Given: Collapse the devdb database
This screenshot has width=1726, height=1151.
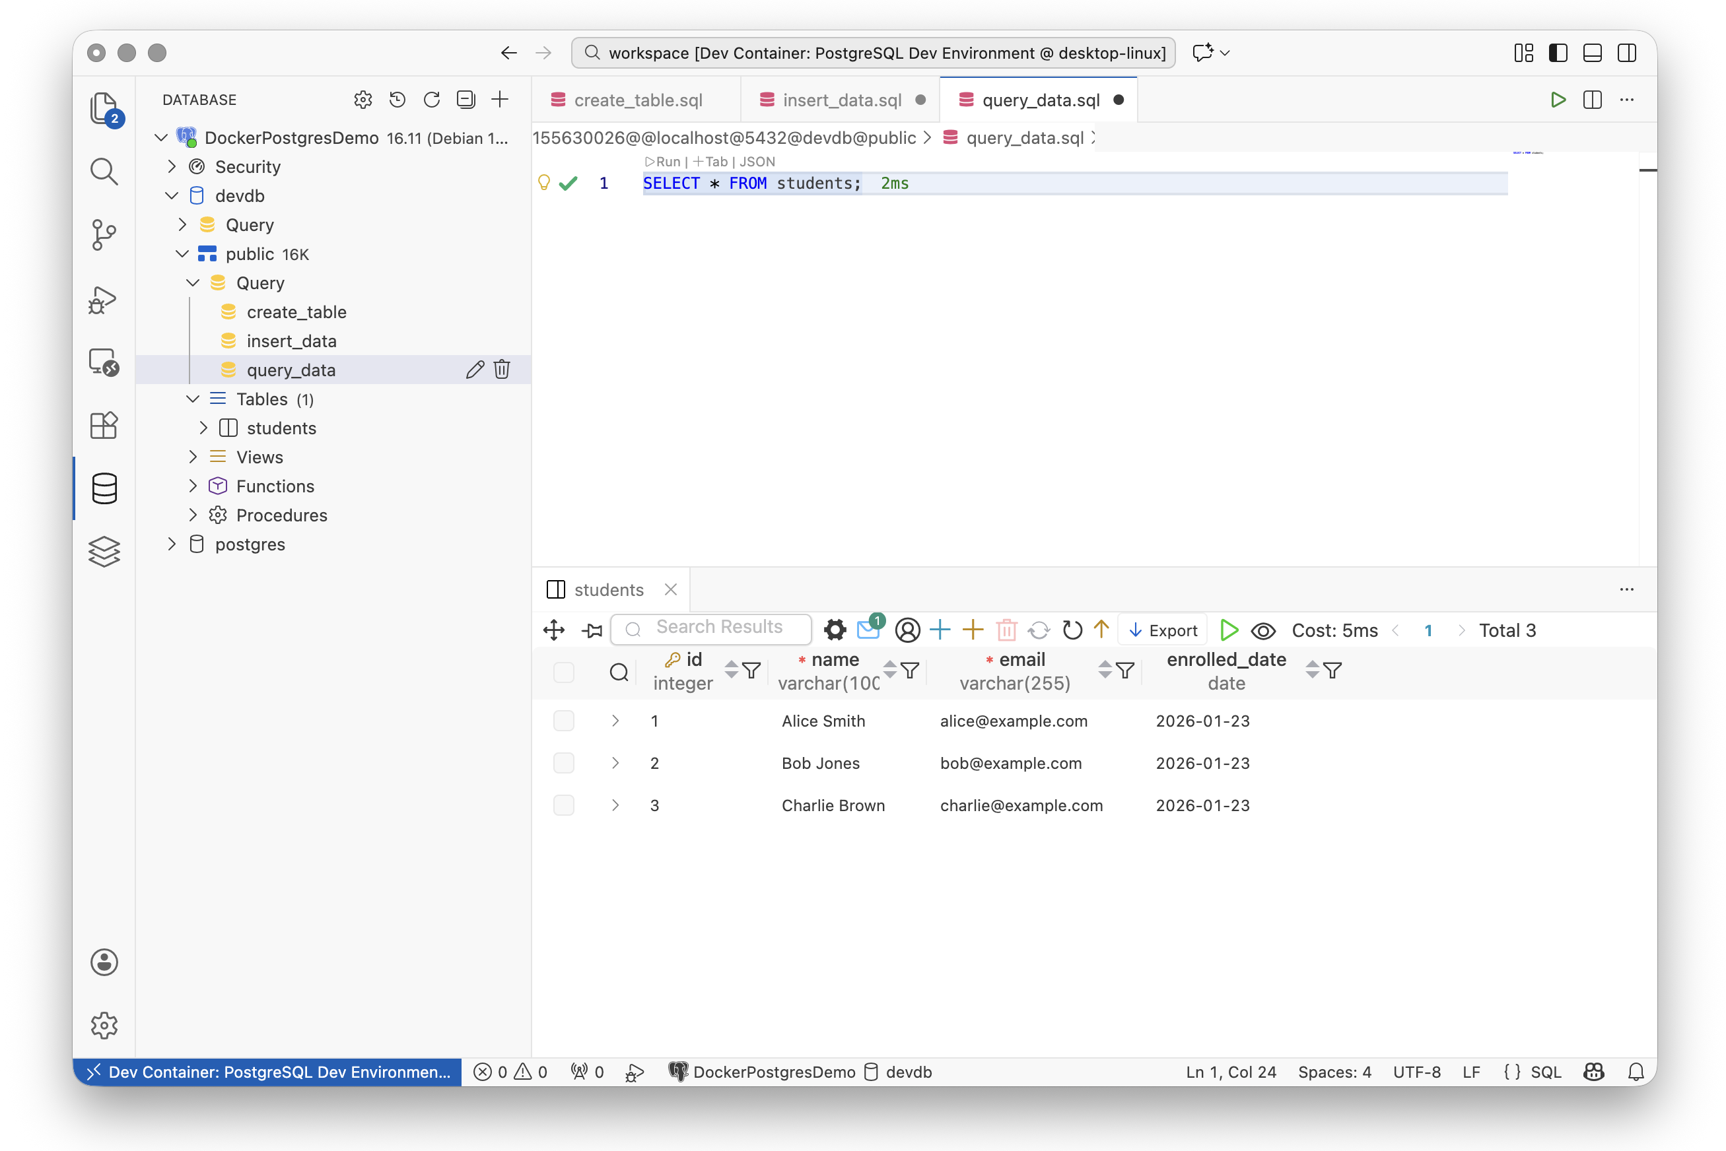Looking at the screenshot, I should (172, 195).
